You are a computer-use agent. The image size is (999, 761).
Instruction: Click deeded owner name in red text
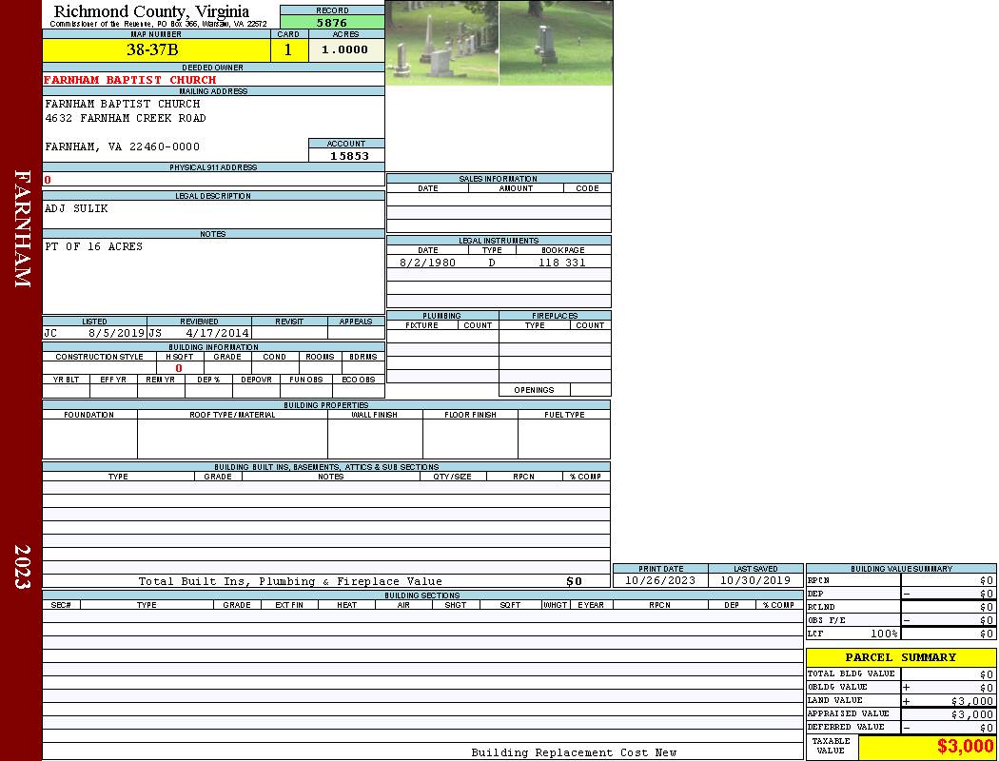tap(130, 80)
